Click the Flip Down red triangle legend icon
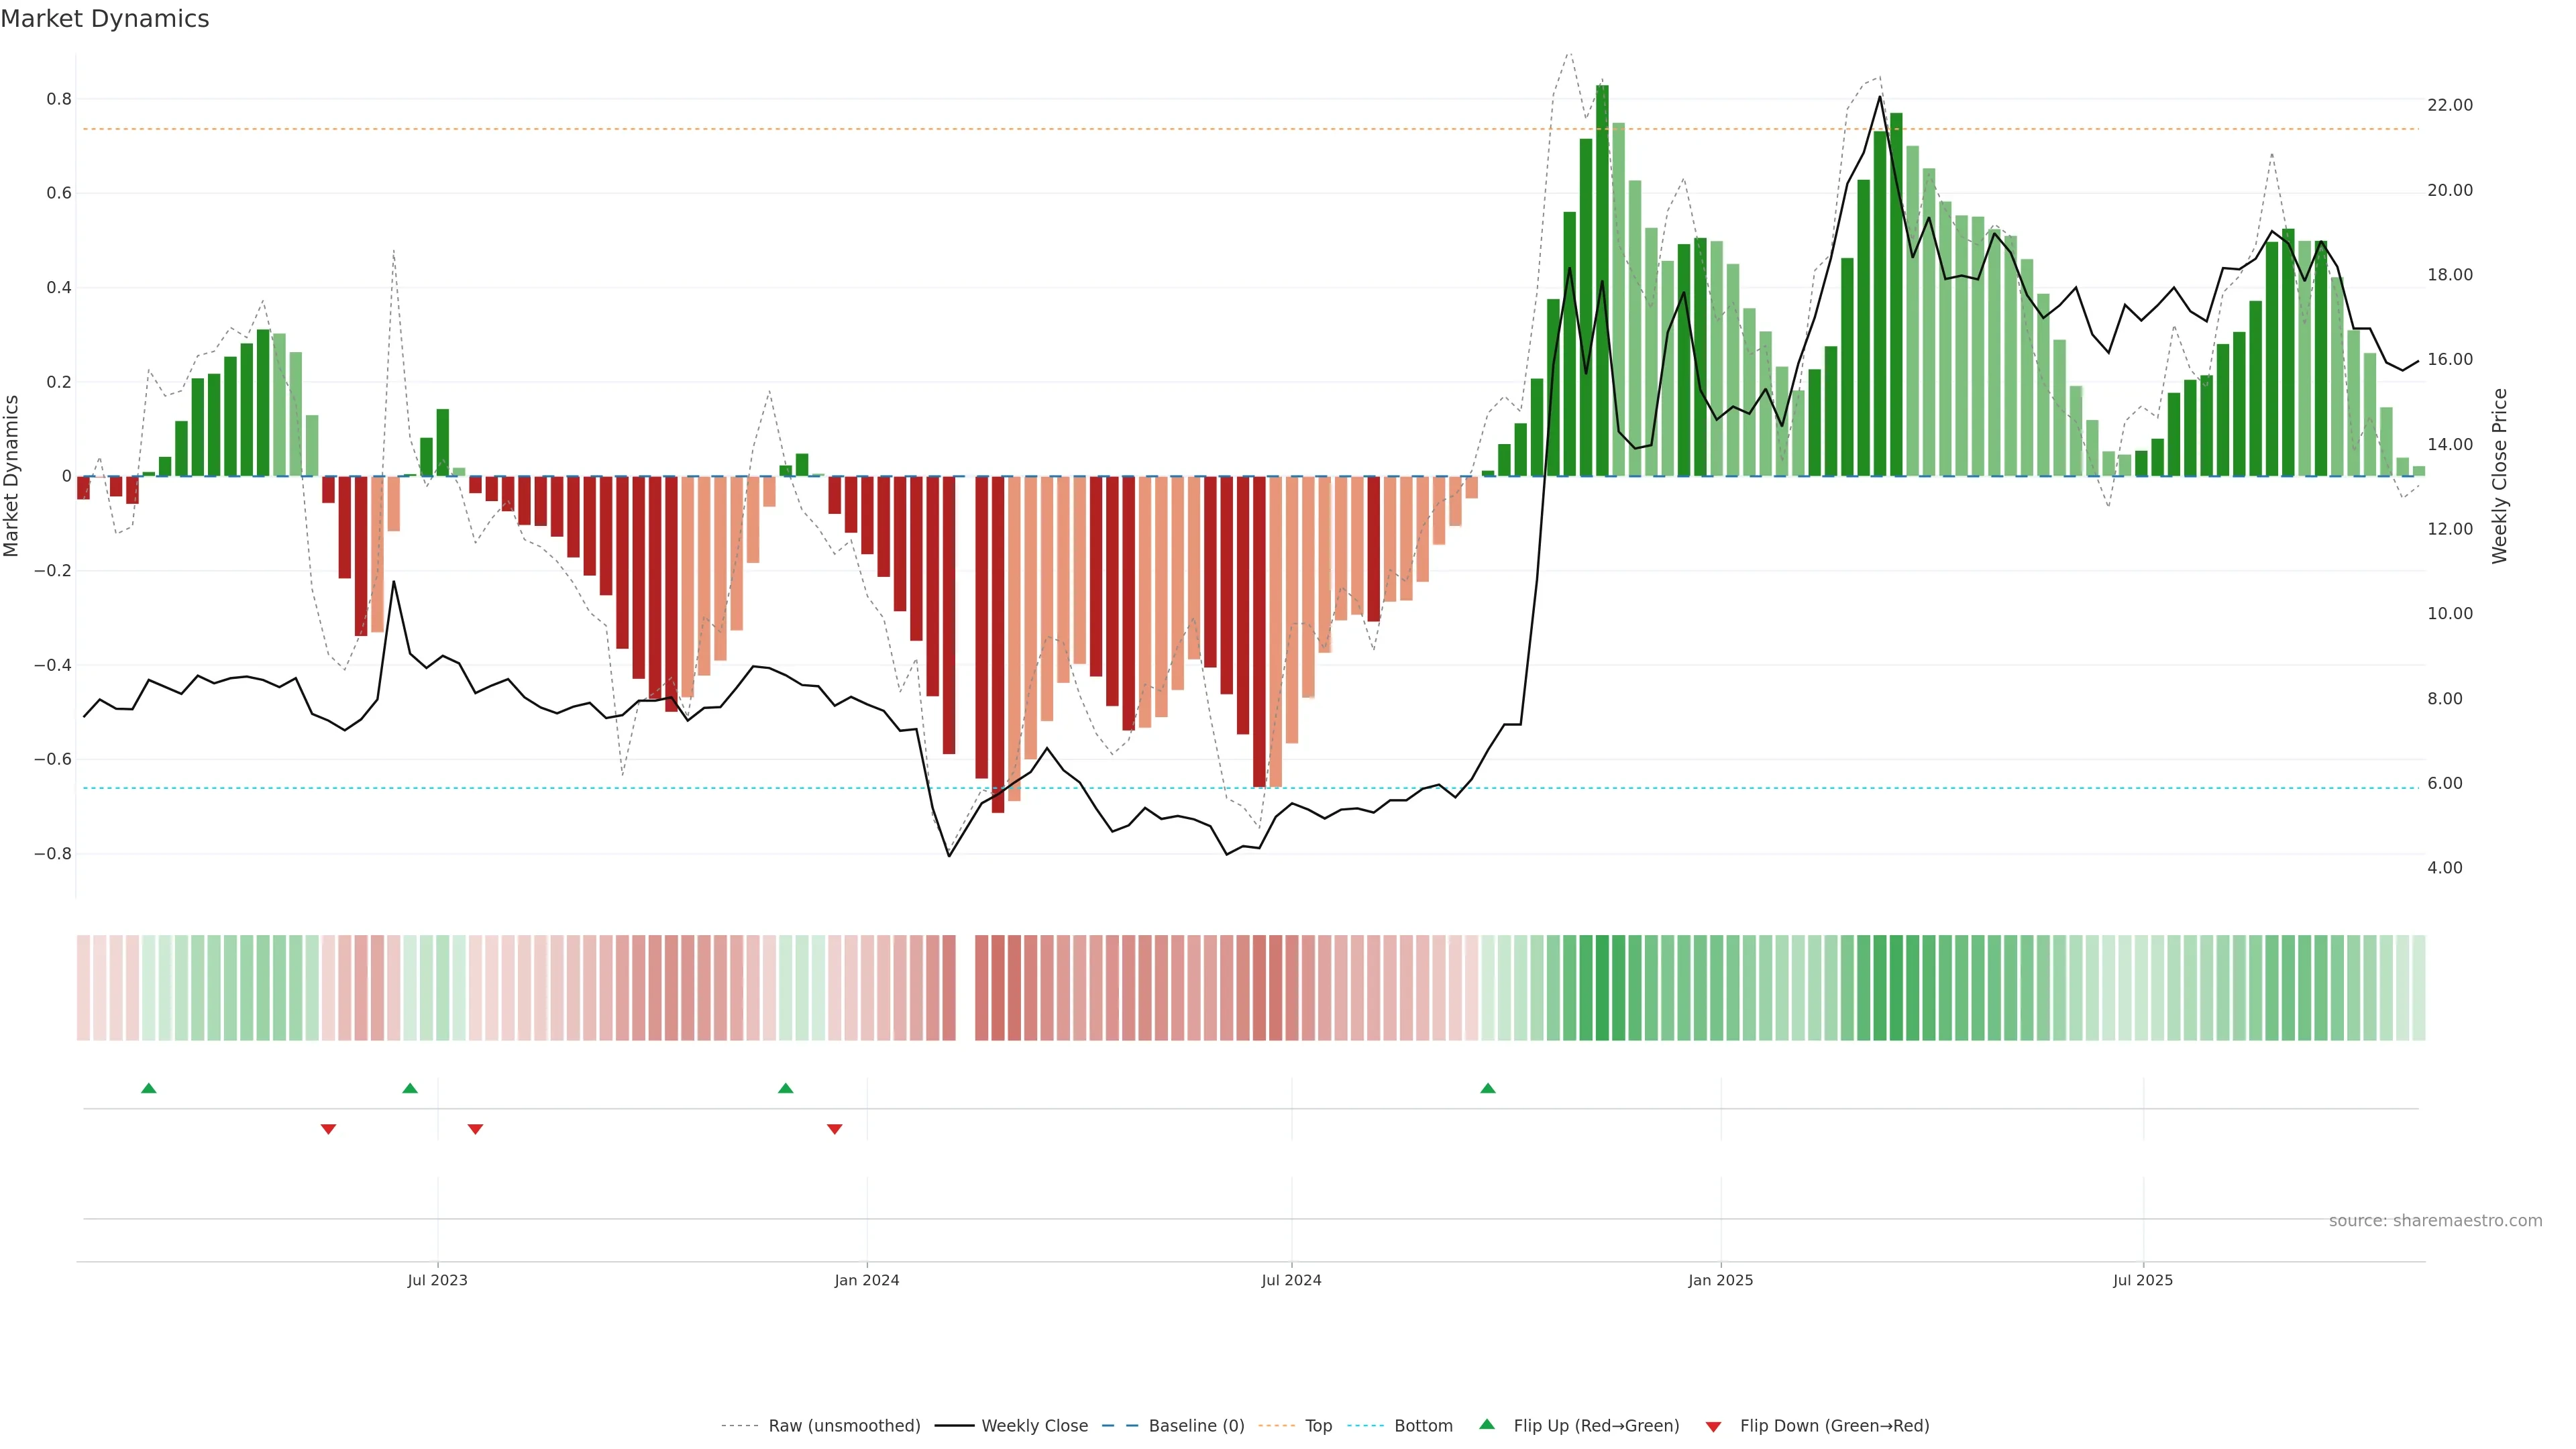 click(x=1713, y=1426)
